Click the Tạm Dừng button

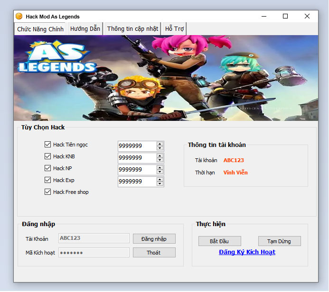coord(280,241)
